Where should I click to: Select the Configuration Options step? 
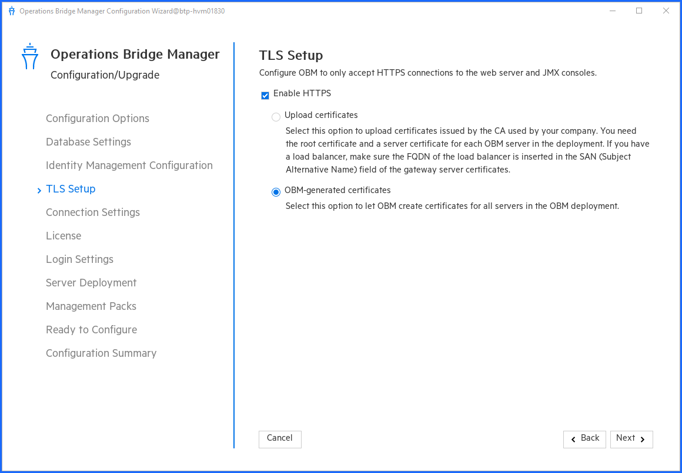coord(97,119)
